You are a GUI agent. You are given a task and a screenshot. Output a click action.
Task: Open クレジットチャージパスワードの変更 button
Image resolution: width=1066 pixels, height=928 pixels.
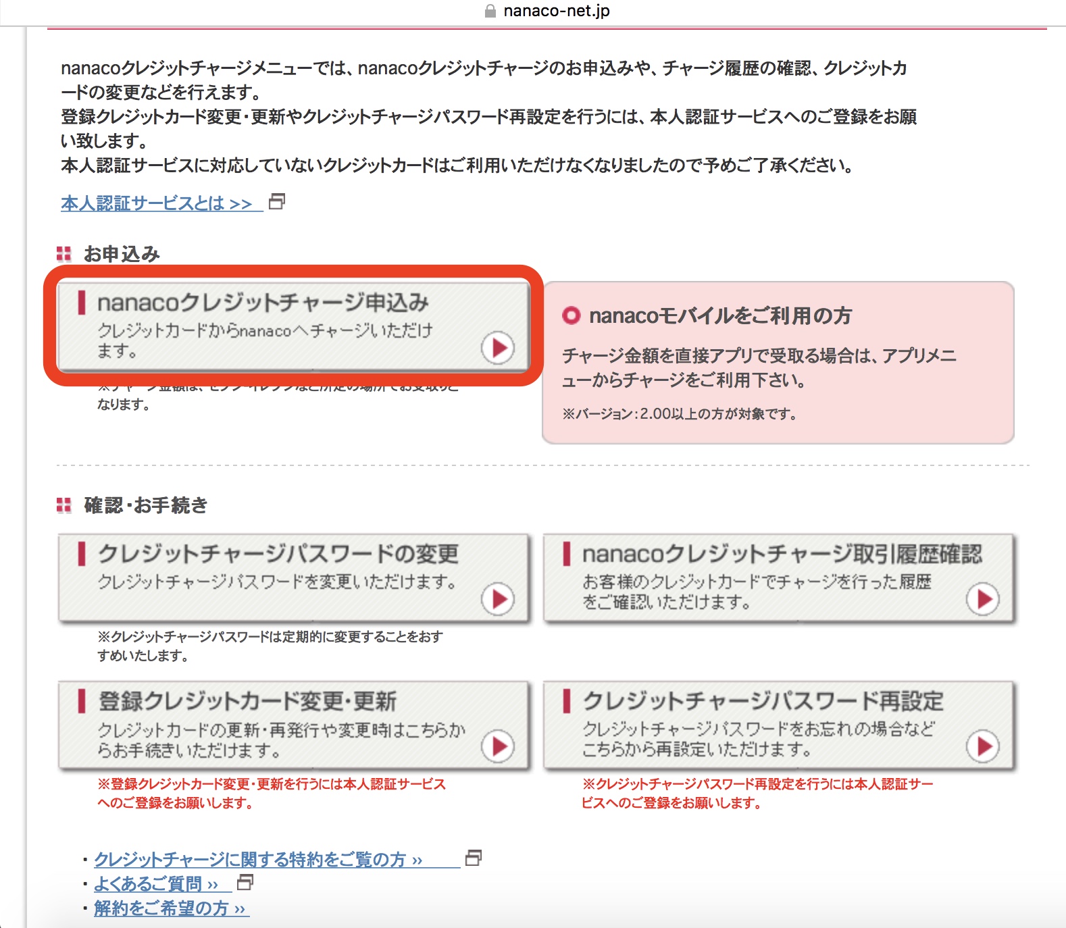pos(293,577)
